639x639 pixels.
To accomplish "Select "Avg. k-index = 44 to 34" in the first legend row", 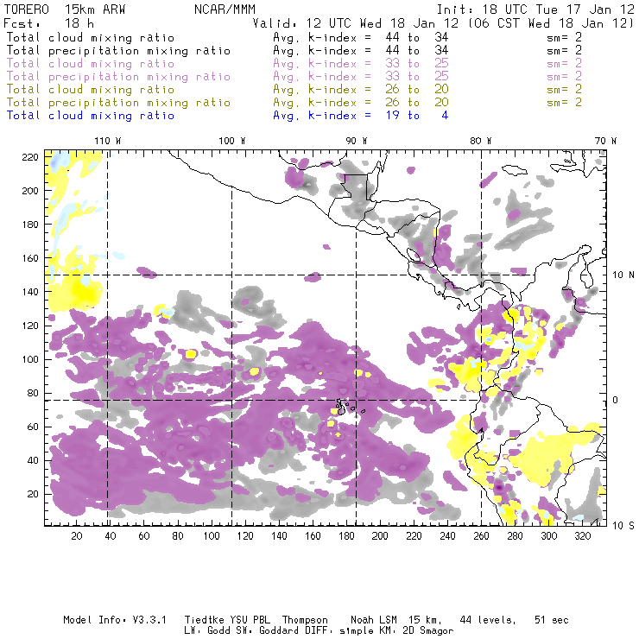I will 361,38.
